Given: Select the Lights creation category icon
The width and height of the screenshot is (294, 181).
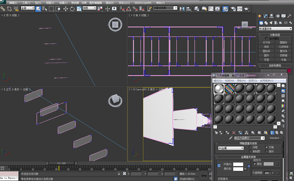Looking at the screenshot, I should point(272,23).
